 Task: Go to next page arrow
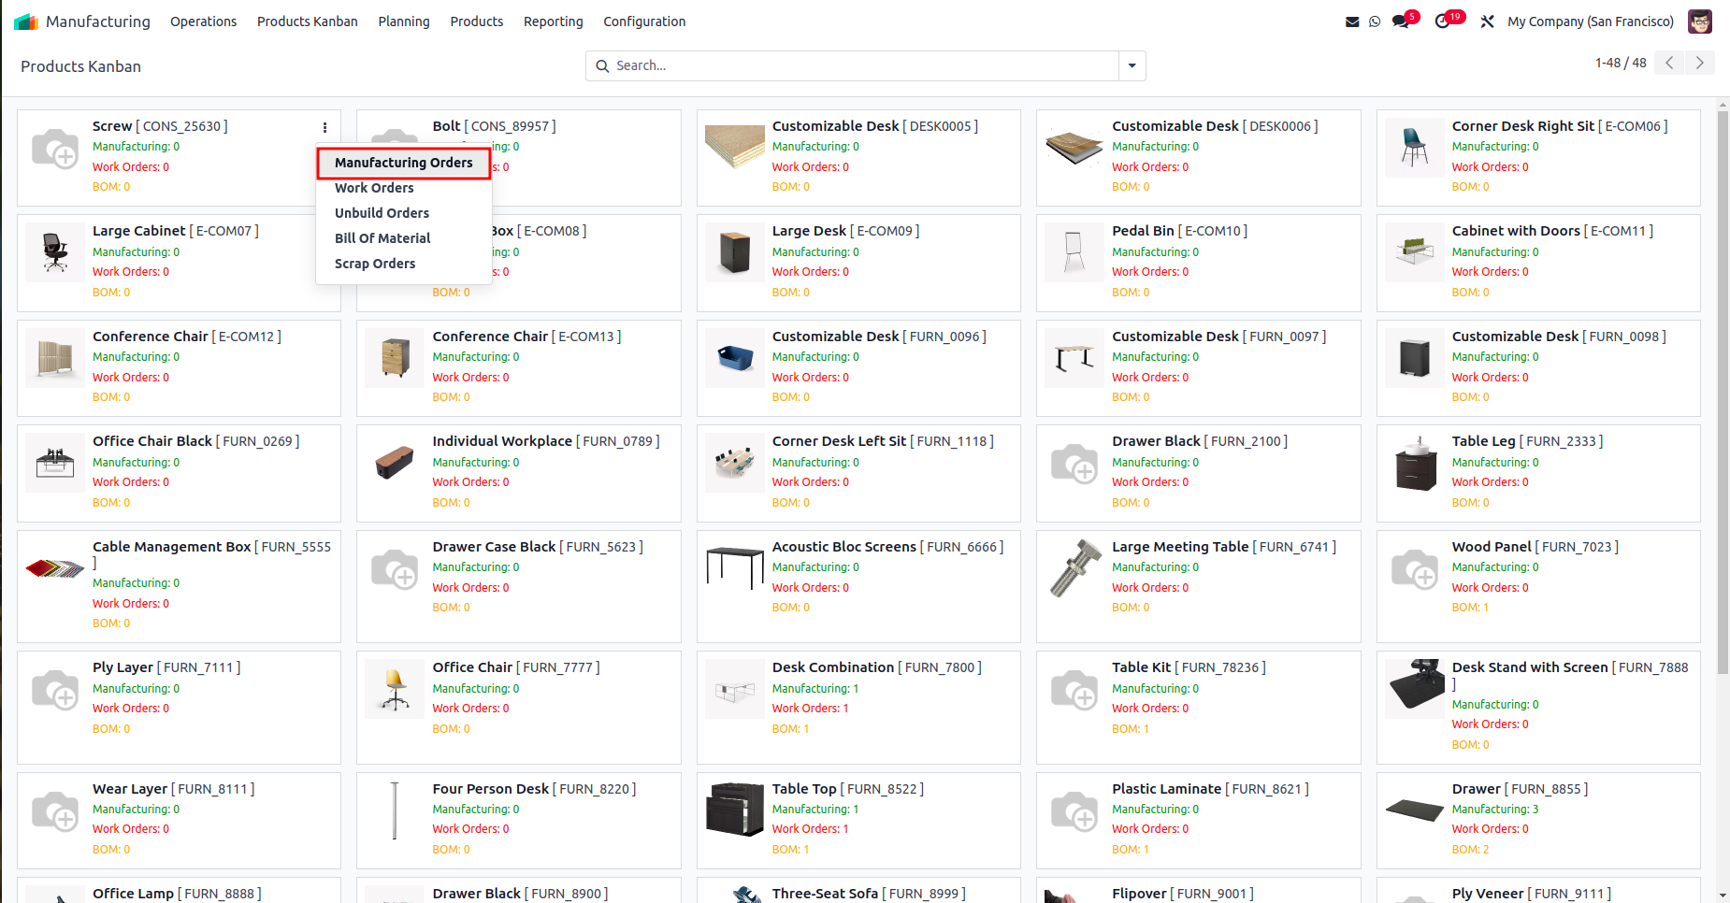click(1700, 63)
